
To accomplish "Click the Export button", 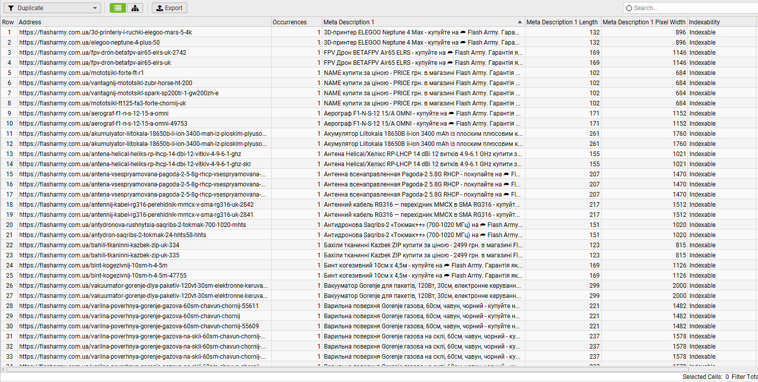I will click(170, 8).
